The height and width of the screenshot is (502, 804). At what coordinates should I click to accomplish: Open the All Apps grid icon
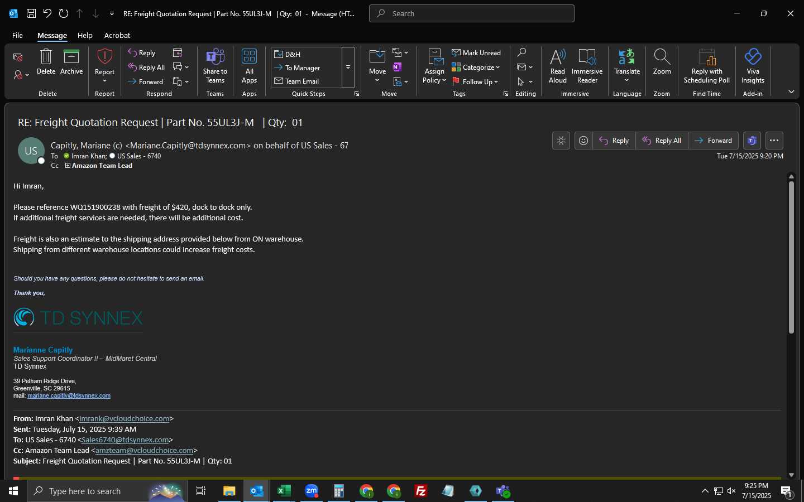point(249,56)
